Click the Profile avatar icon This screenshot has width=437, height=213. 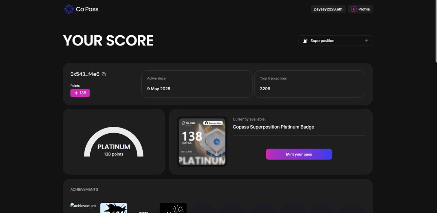pyautogui.click(x=353, y=9)
